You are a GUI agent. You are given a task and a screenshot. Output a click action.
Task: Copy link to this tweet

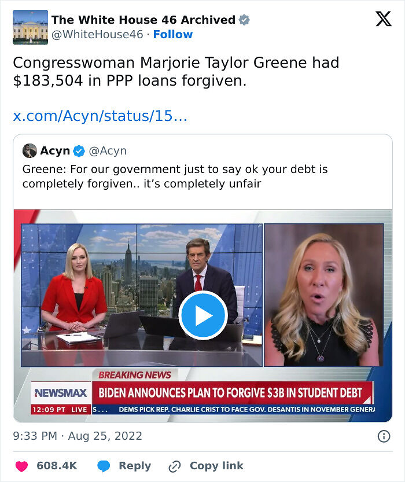coord(206,466)
